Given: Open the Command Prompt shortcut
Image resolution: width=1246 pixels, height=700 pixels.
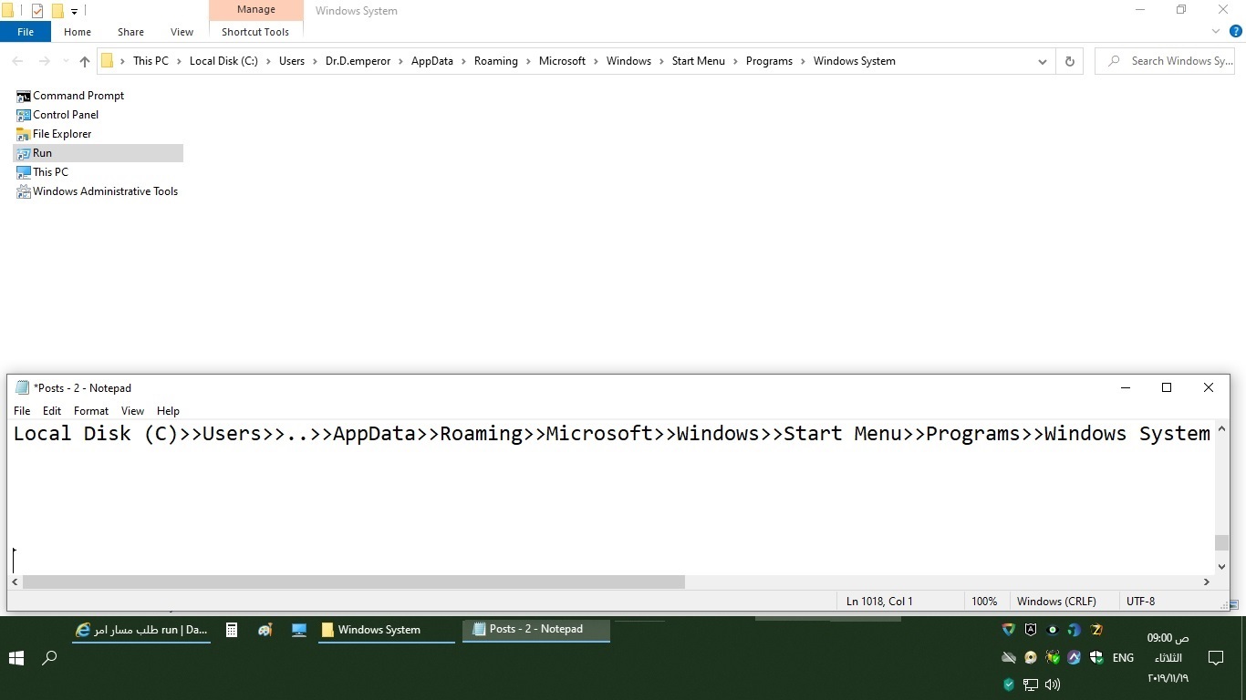Looking at the screenshot, I should click(x=70, y=96).
